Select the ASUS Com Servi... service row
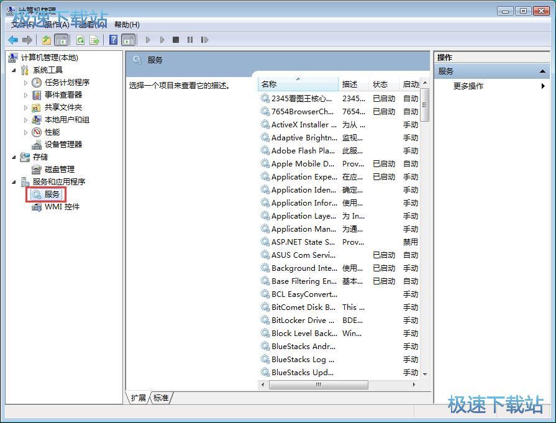The image size is (556, 423). [x=339, y=255]
